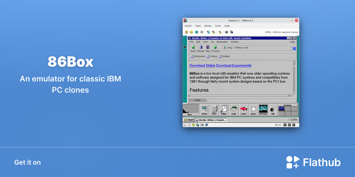Open xcalc calculator launcher
Screen dimensions: 355x177
(x=234, y=109)
